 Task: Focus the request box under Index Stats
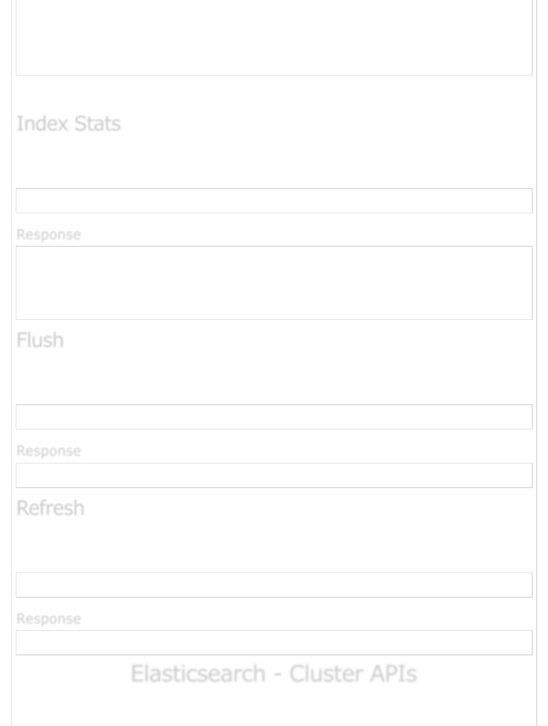(x=274, y=201)
